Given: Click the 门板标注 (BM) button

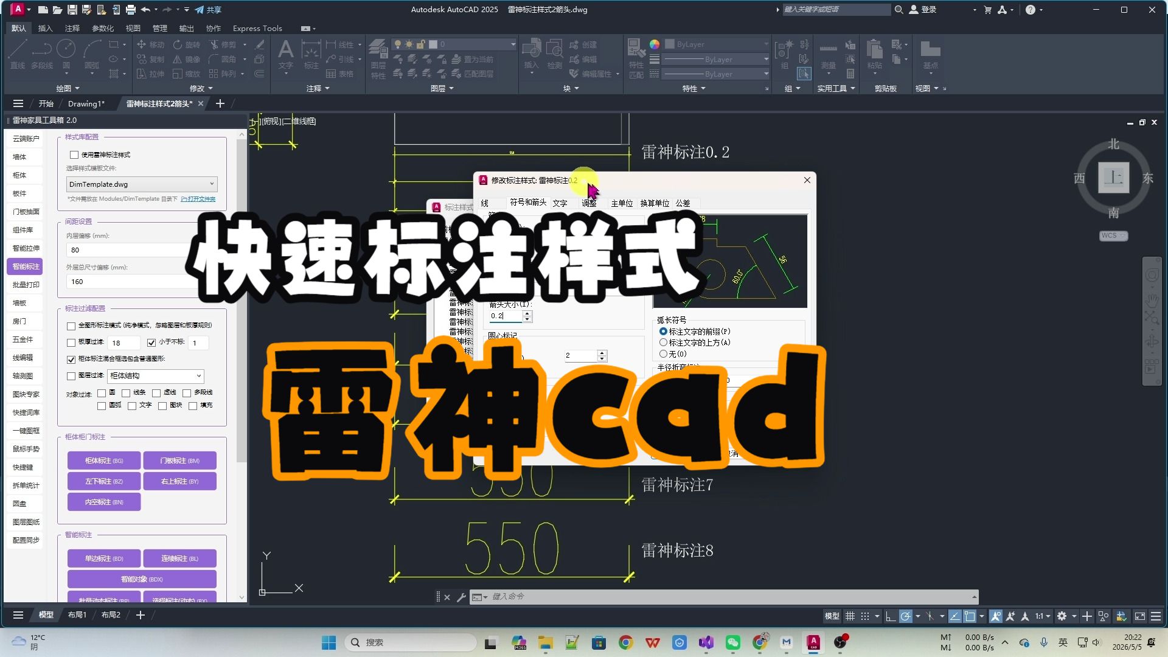Looking at the screenshot, I should pyautogui.click(x=180, y=461).
